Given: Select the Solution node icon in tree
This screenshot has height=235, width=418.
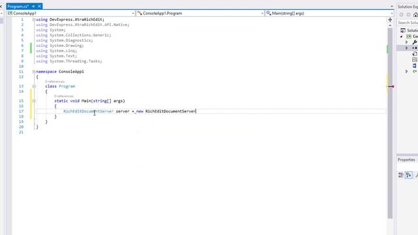Looking at the screenshot, I should (403, 31).
